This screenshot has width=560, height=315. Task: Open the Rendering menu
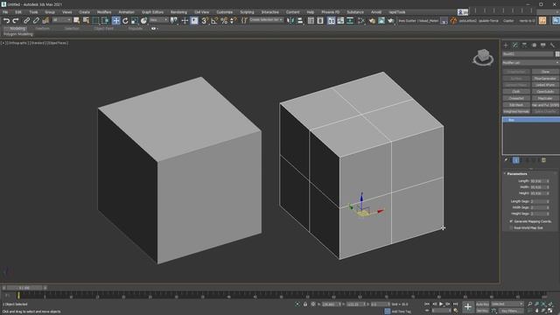coord(178,11)
